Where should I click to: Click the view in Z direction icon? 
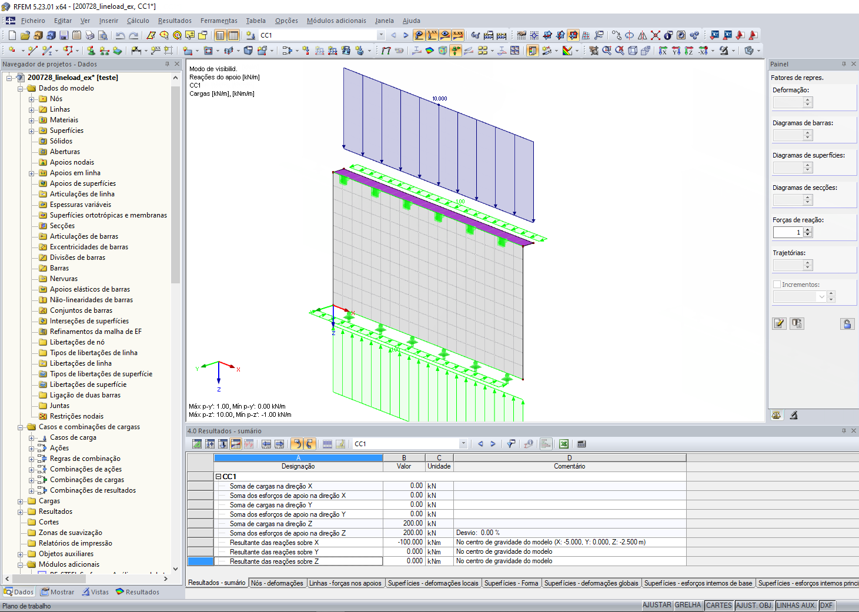tap(689, 51)
